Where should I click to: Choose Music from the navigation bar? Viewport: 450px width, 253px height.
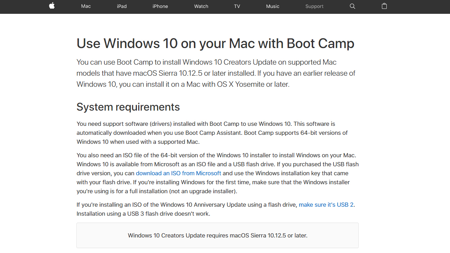click(x=272, y=6)
